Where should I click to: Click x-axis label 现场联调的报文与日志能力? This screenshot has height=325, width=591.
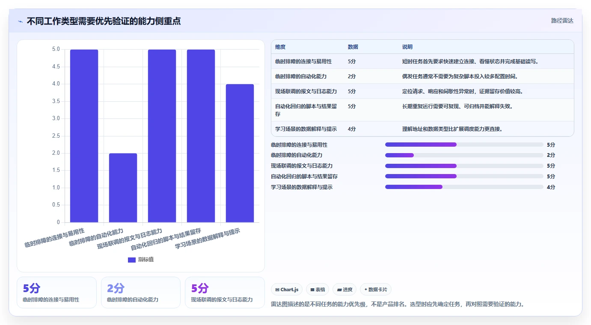(130, 239)
